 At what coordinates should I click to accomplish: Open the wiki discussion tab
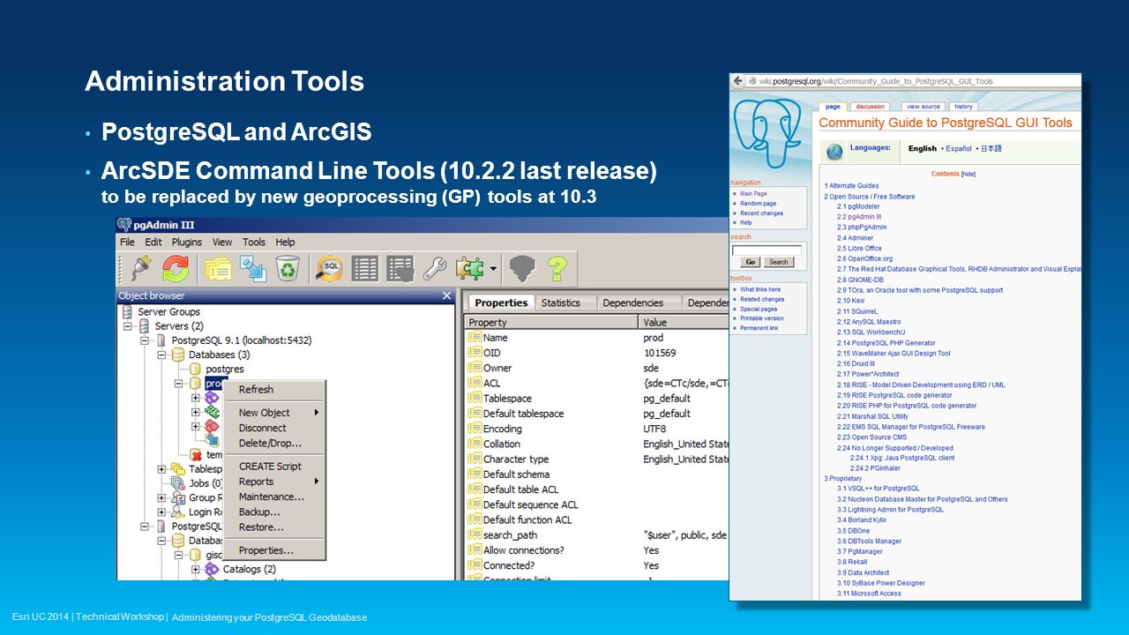871,107
